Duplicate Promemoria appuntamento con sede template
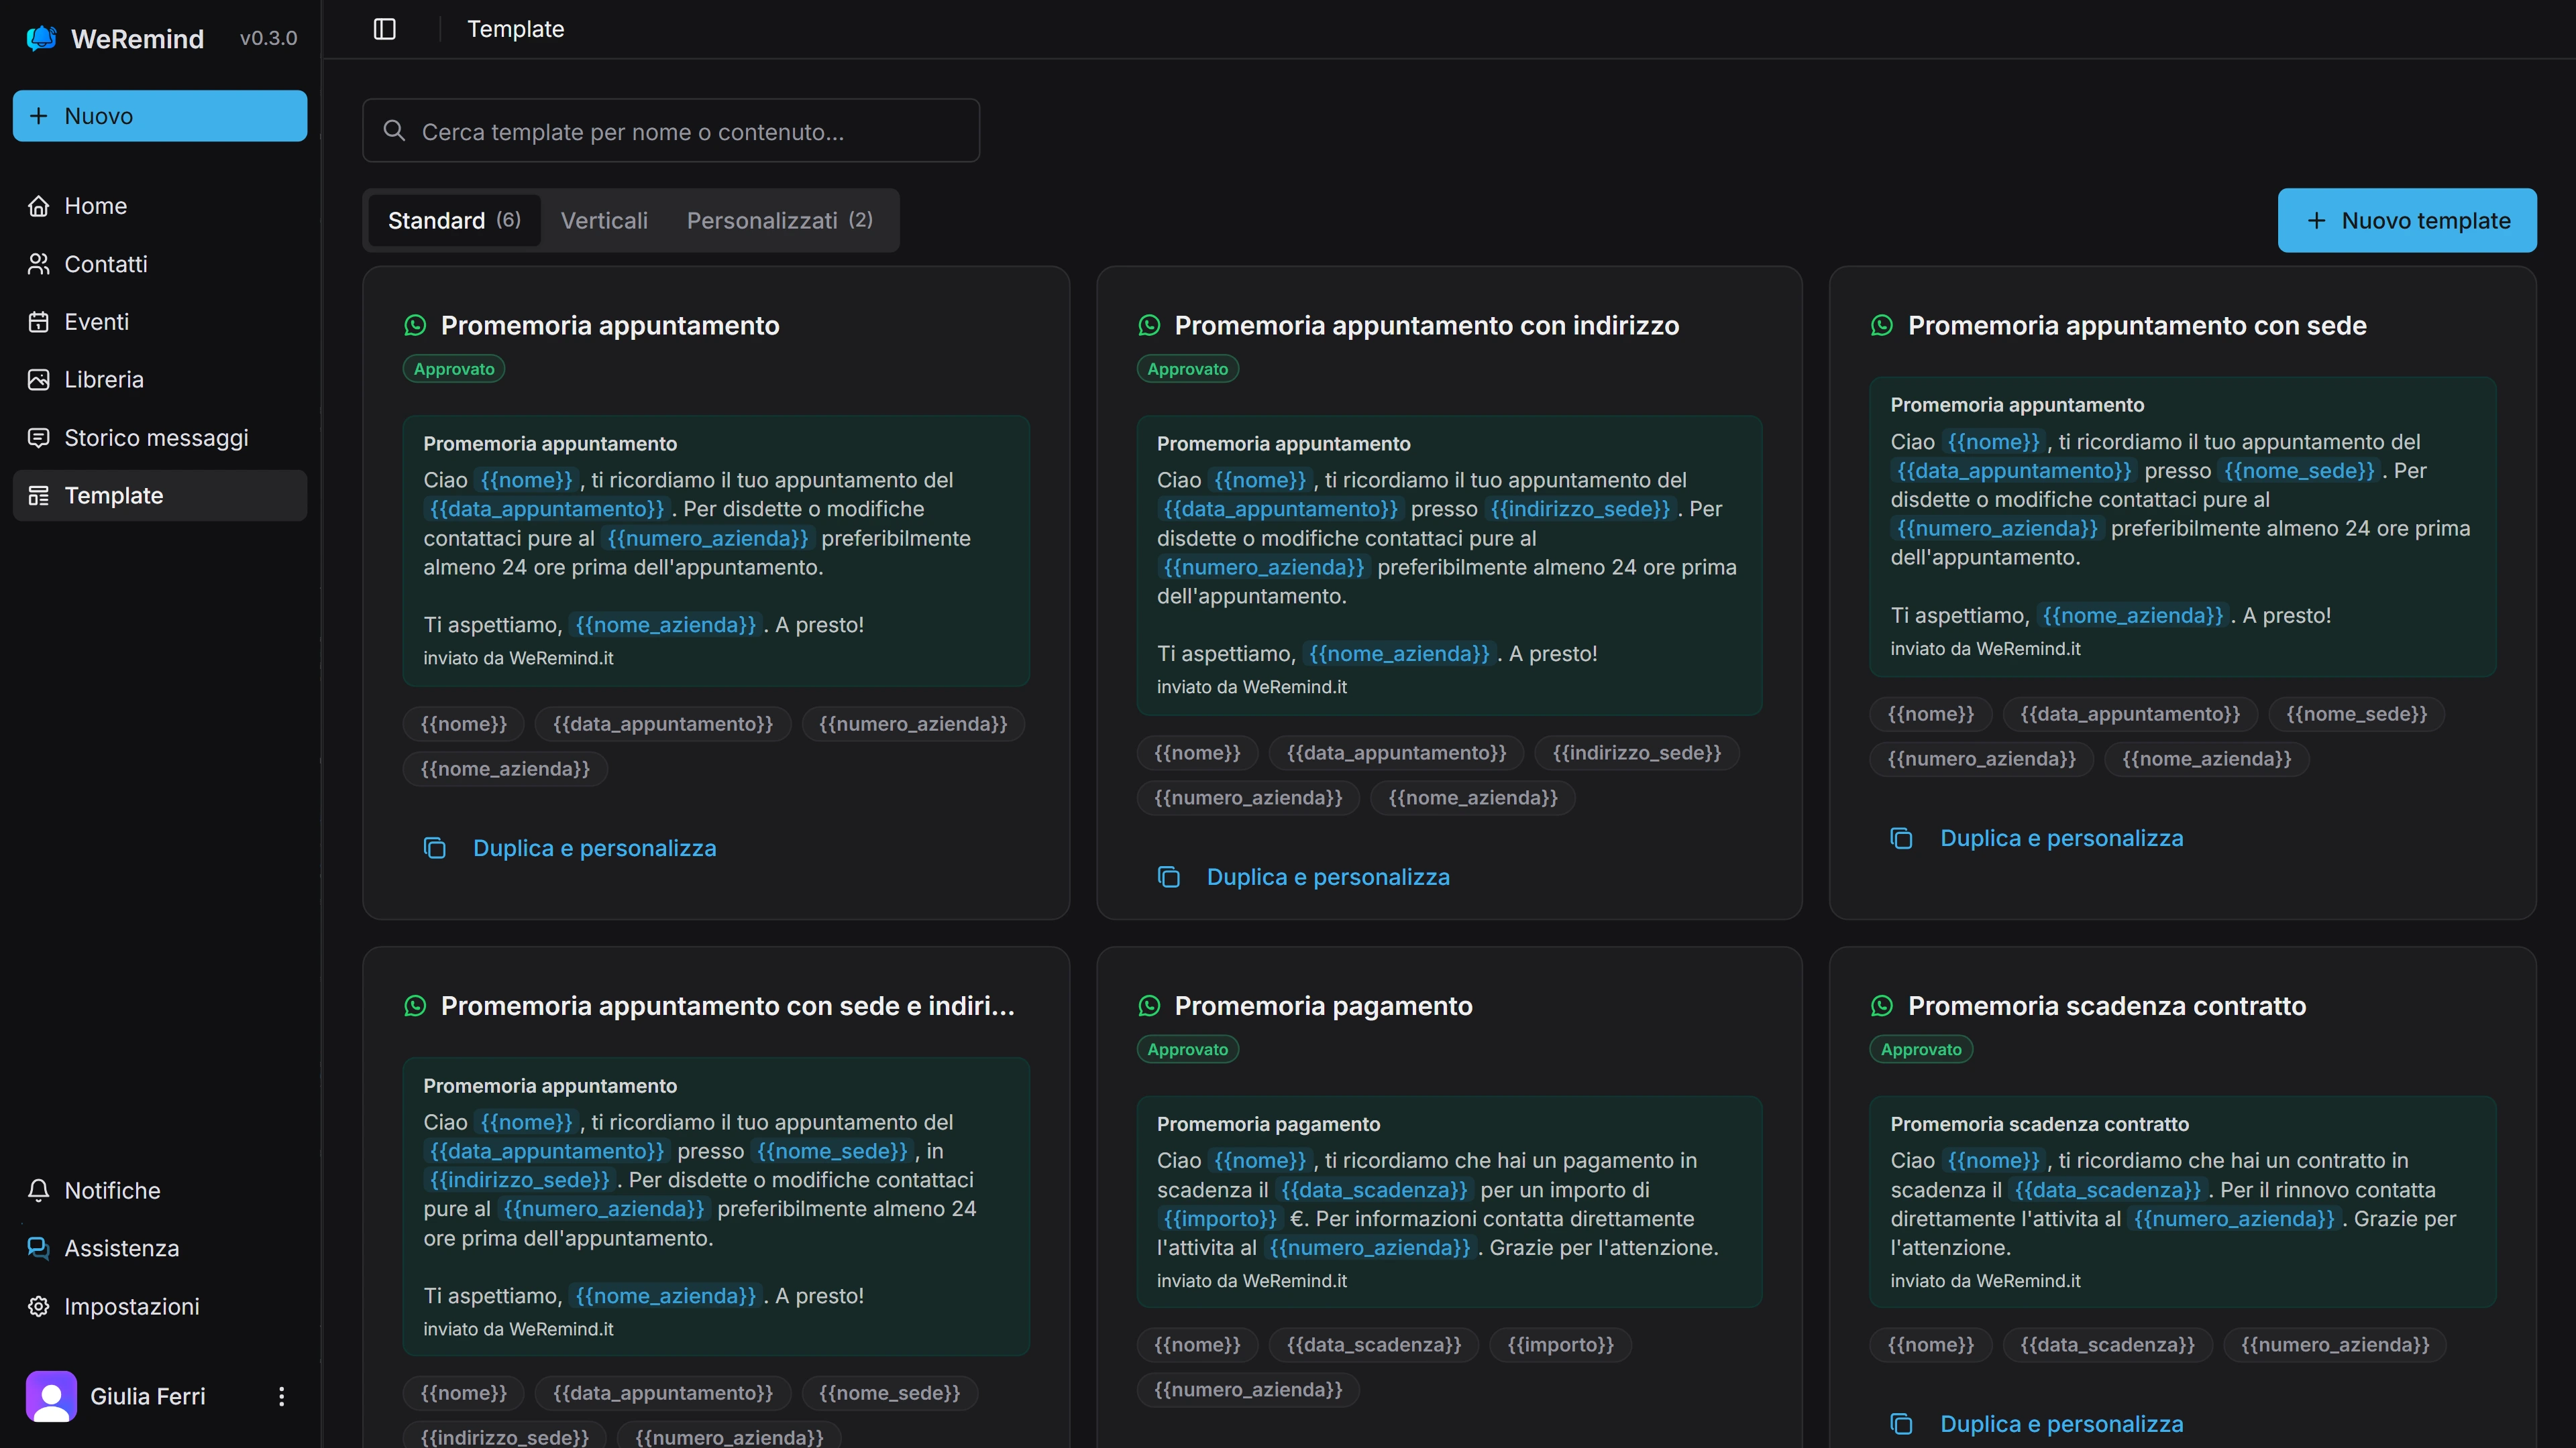This screenshot has width=2576, height=1448. (x=2037, y=839)
